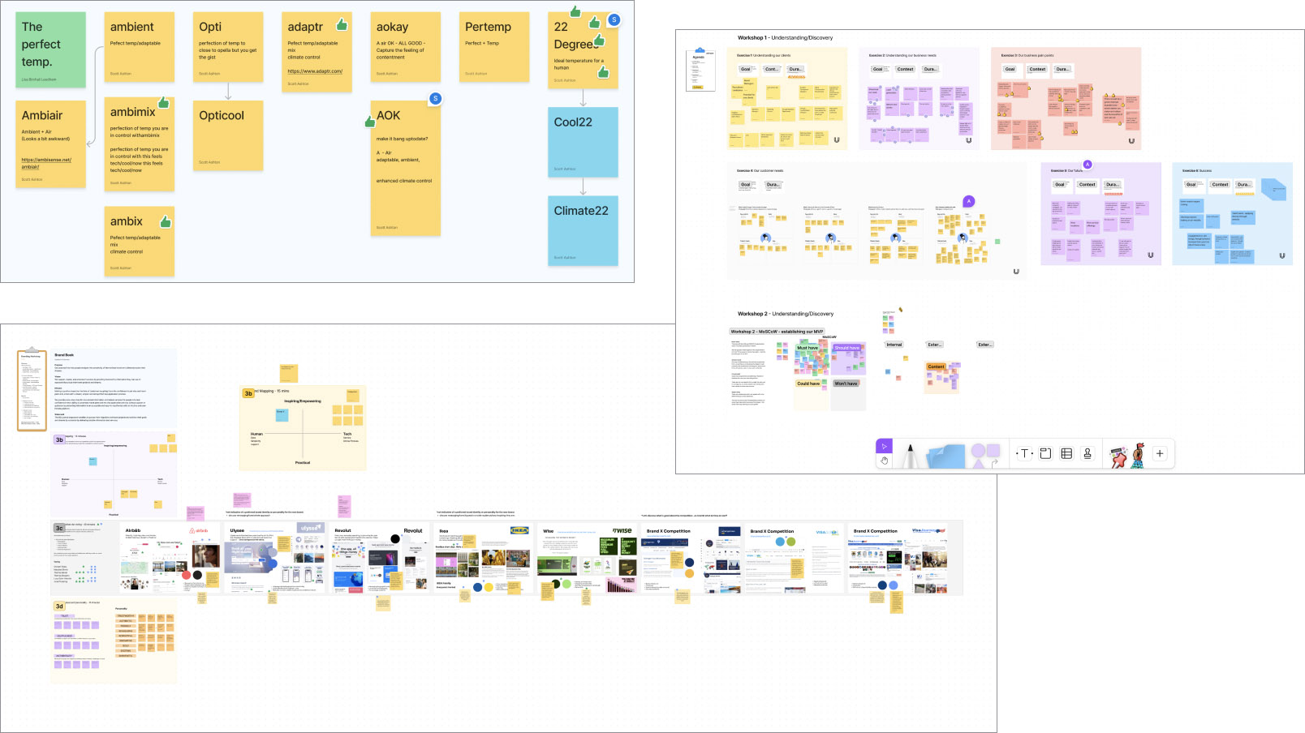1305x733 pixels.
Task: Click the orange 'Content' label
Action: click(x=936, y=366)
